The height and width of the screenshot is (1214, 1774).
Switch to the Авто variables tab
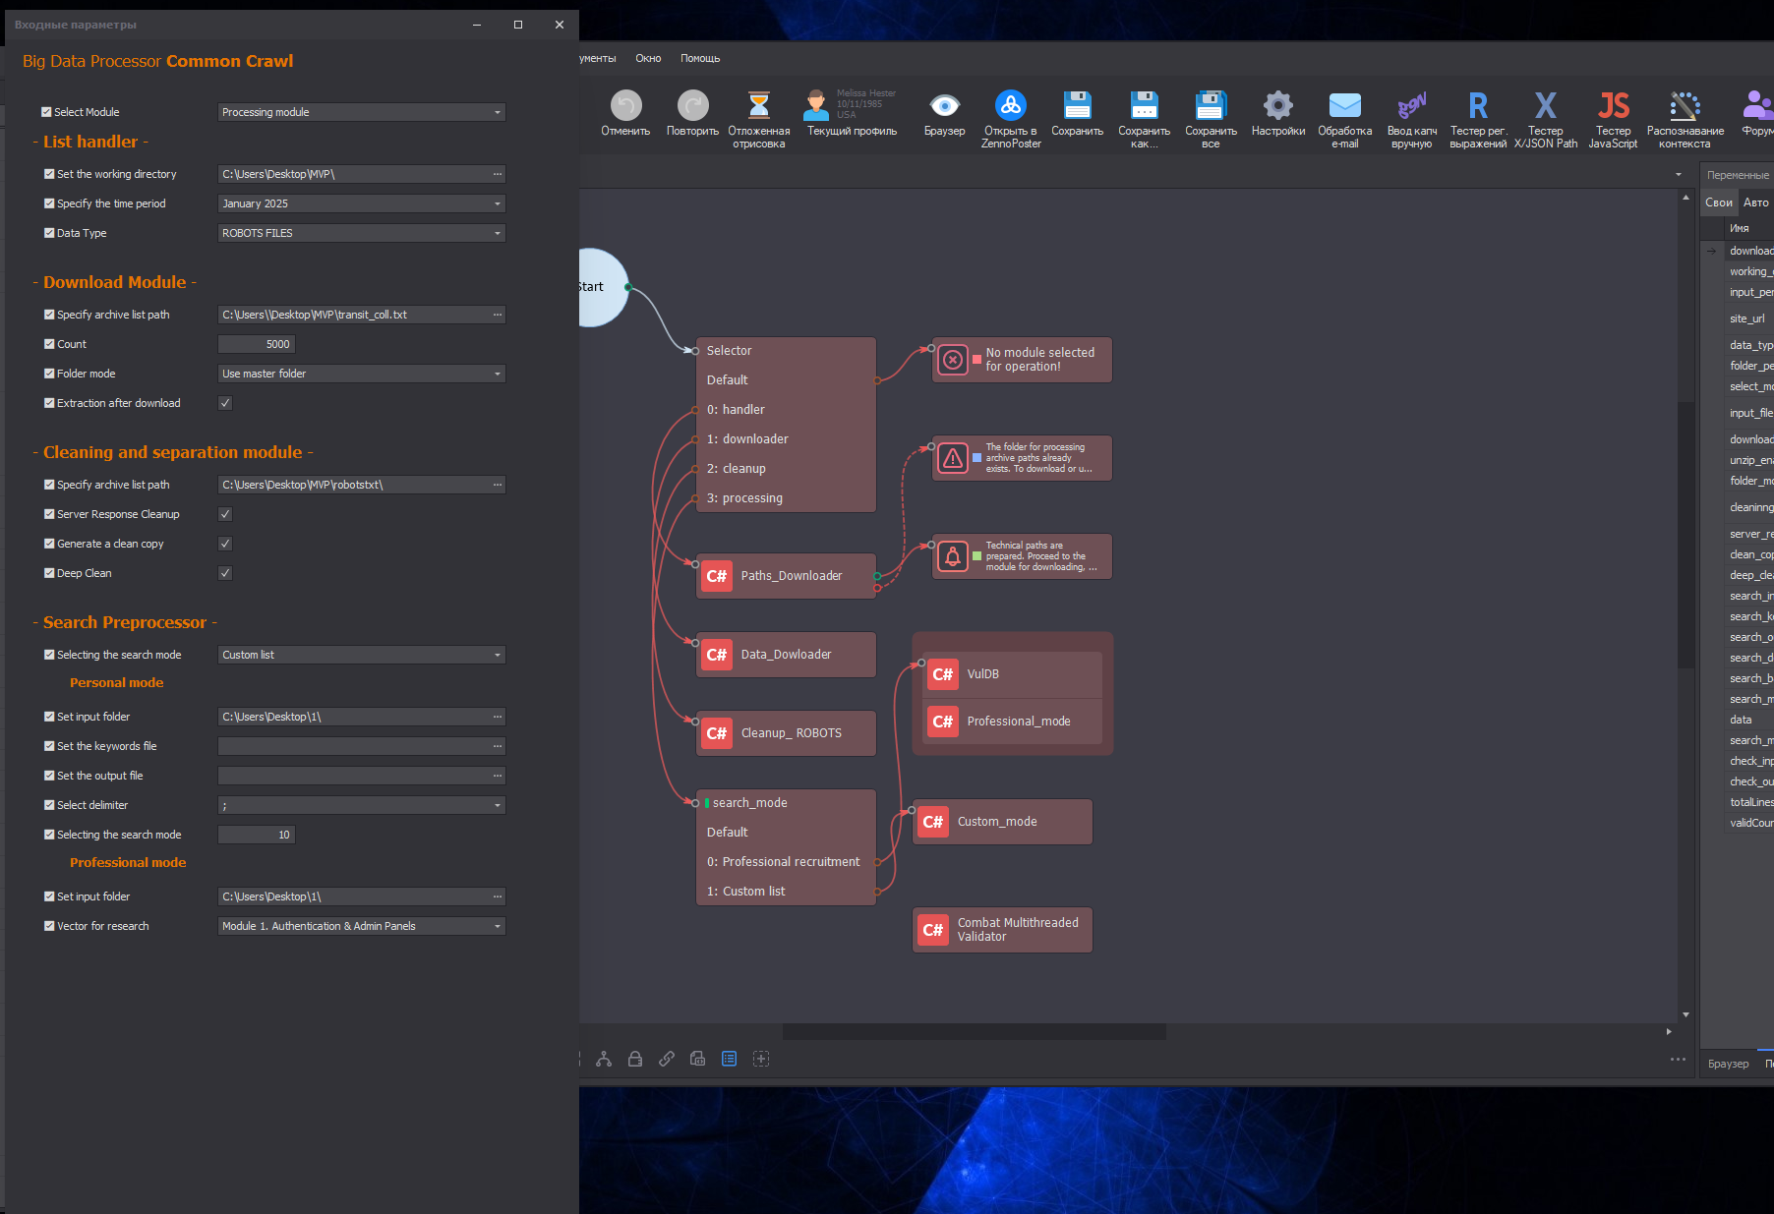[1755, 202]
